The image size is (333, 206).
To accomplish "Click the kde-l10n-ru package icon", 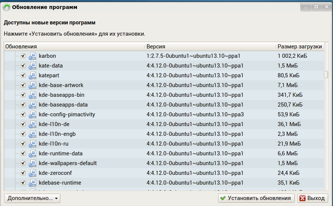I will pyautogui.click(x=32, y=144).
